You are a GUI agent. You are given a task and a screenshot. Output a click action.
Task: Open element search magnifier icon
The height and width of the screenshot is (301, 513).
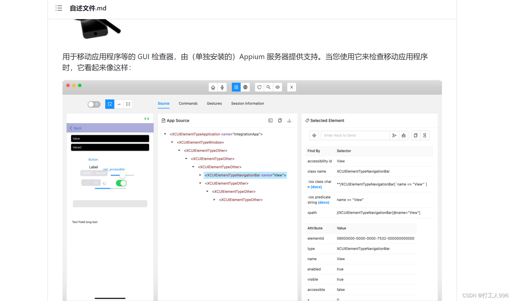pyautogui.click(x=268, y=87)
